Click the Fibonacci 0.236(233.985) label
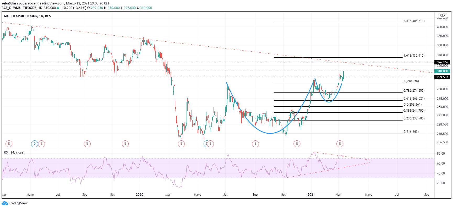 coord(414,118)
